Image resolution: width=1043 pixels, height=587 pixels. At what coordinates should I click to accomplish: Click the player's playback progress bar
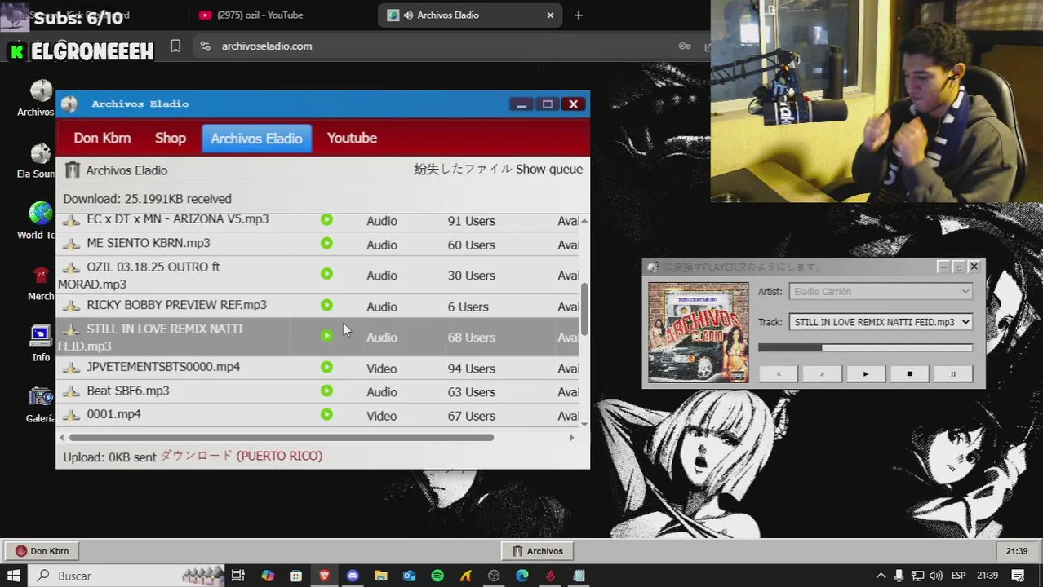[x=865, y=347]
